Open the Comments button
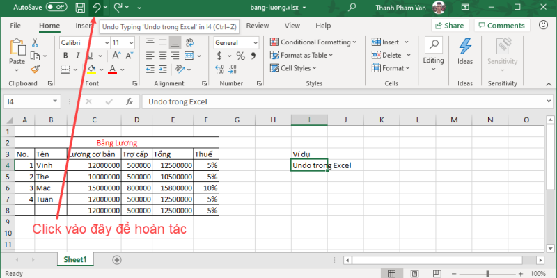 point(501,26)
